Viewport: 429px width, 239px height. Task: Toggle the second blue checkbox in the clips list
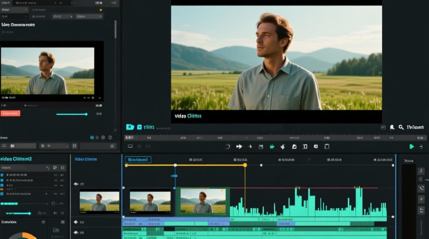click(x=2, y=180)
